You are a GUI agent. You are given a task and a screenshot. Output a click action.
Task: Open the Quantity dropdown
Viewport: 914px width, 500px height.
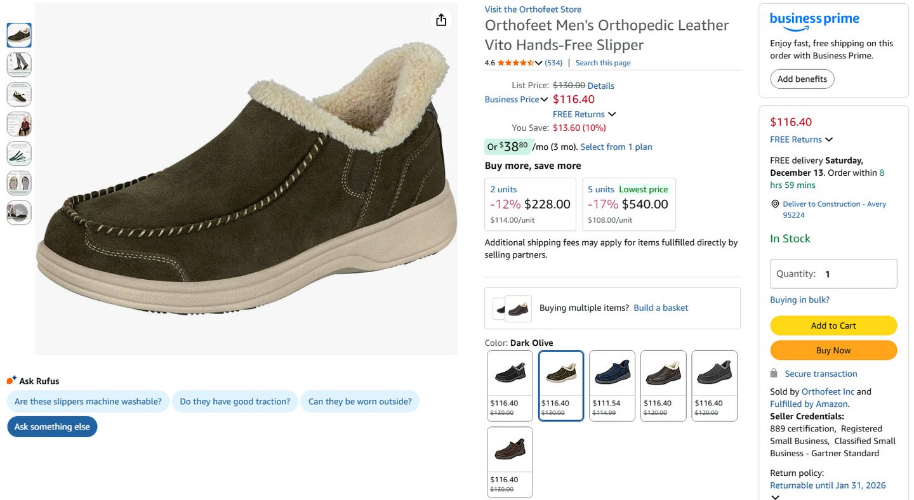(x=833, y=274)
